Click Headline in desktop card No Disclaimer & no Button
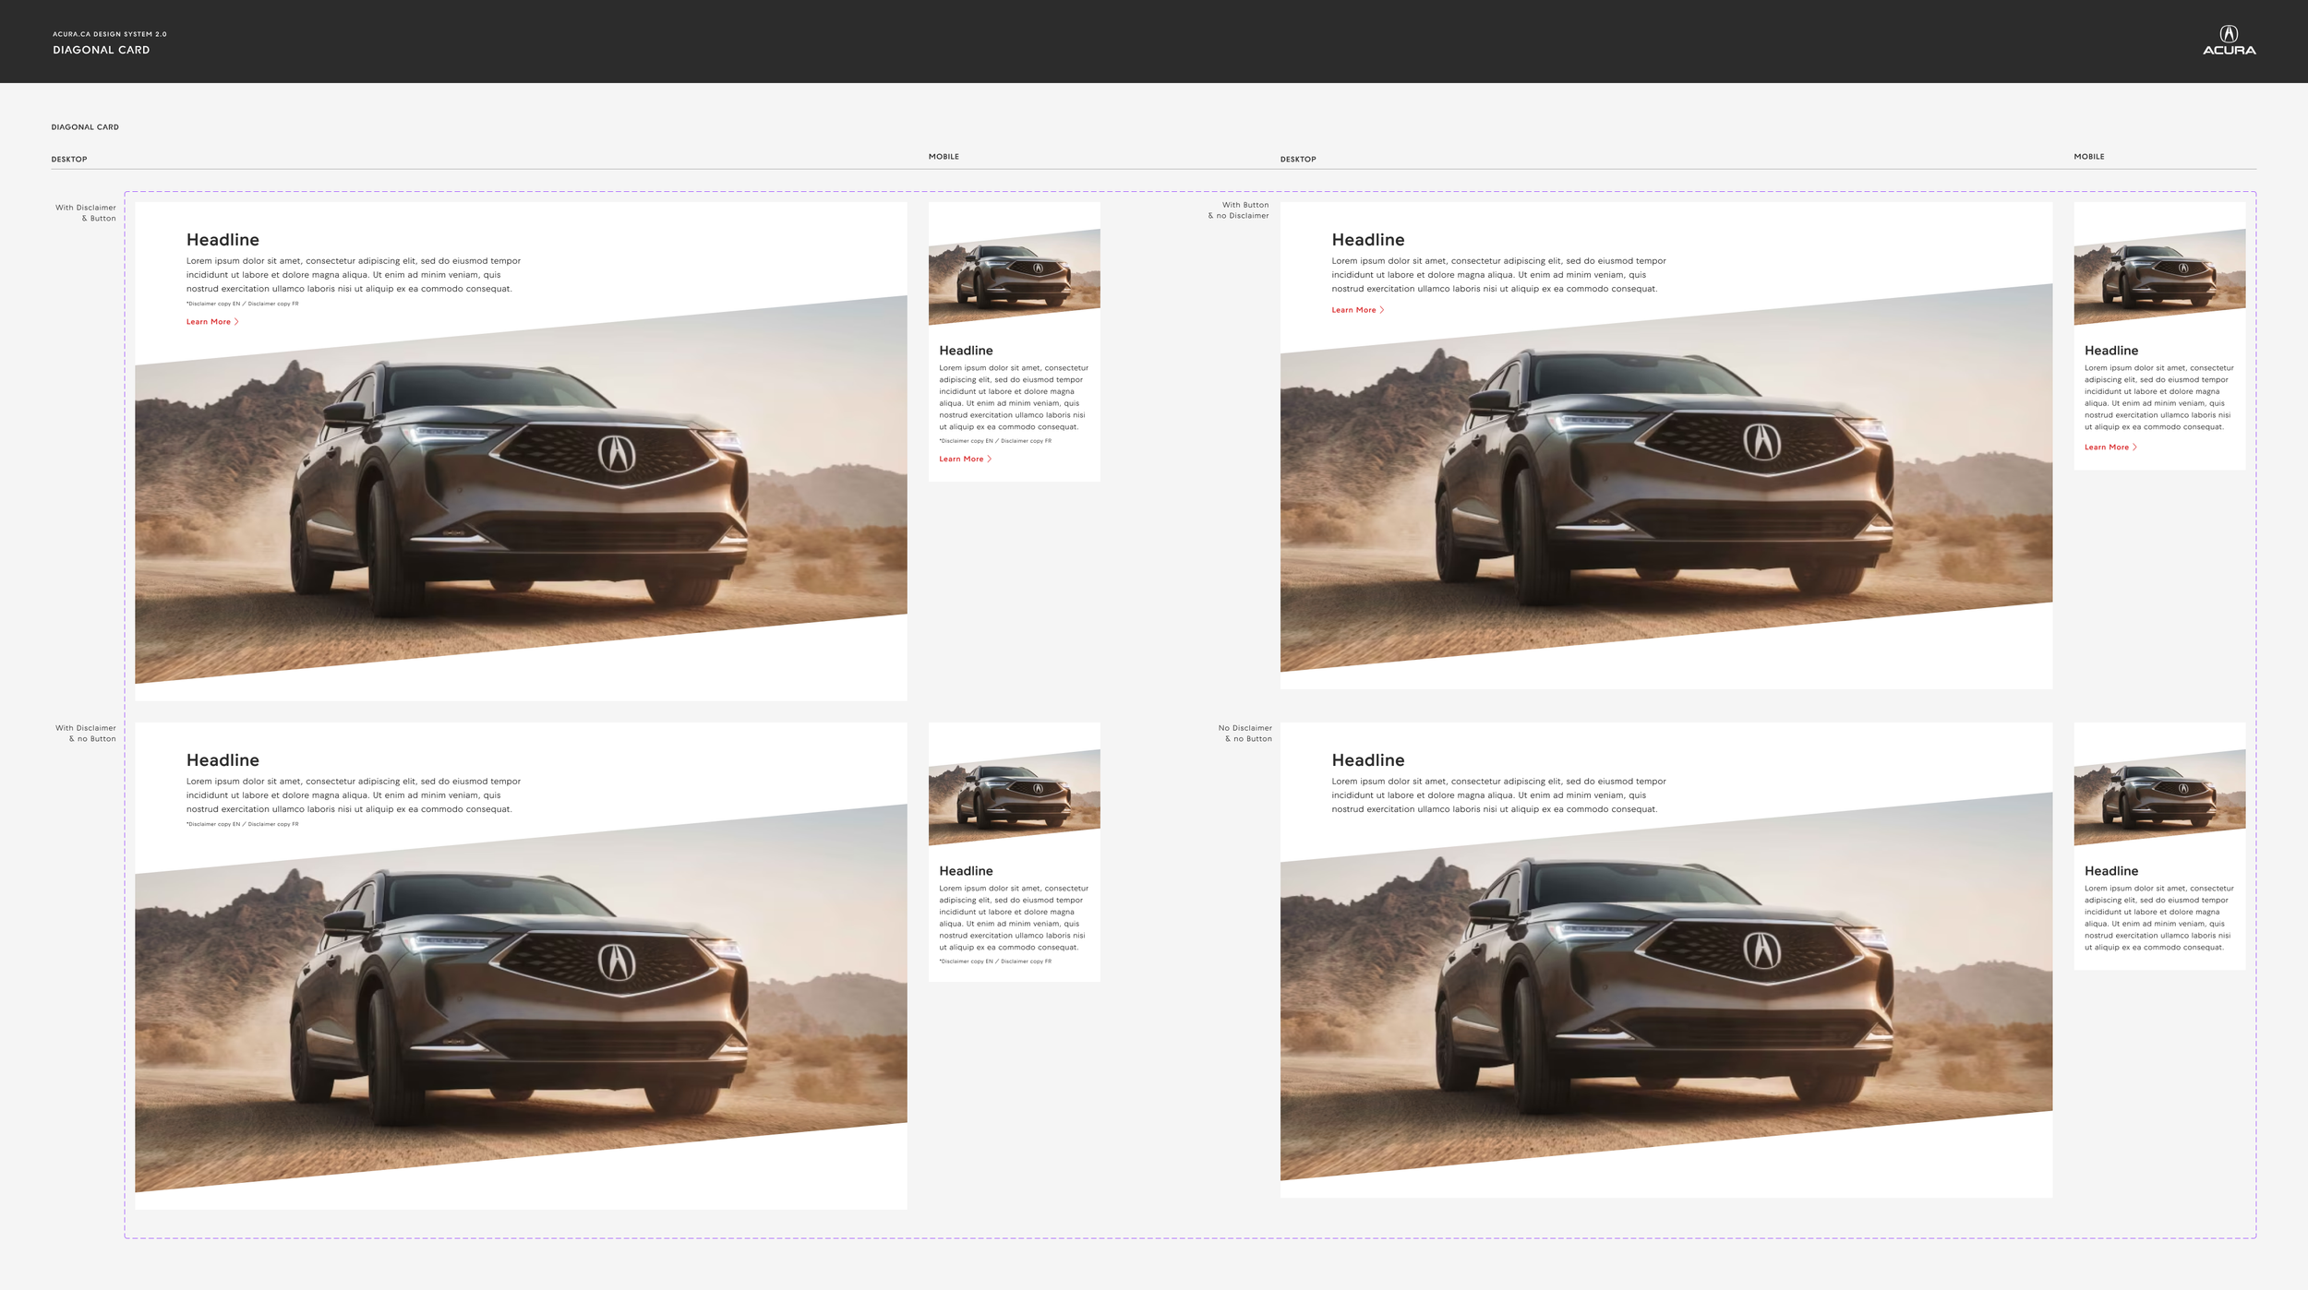The image size is (2308, 1290). pyautogui.click(x=1368, y=760)
